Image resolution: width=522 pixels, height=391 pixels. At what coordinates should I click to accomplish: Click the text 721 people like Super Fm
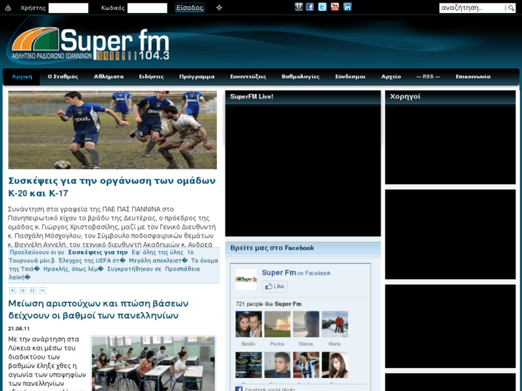tap(269, 303)
